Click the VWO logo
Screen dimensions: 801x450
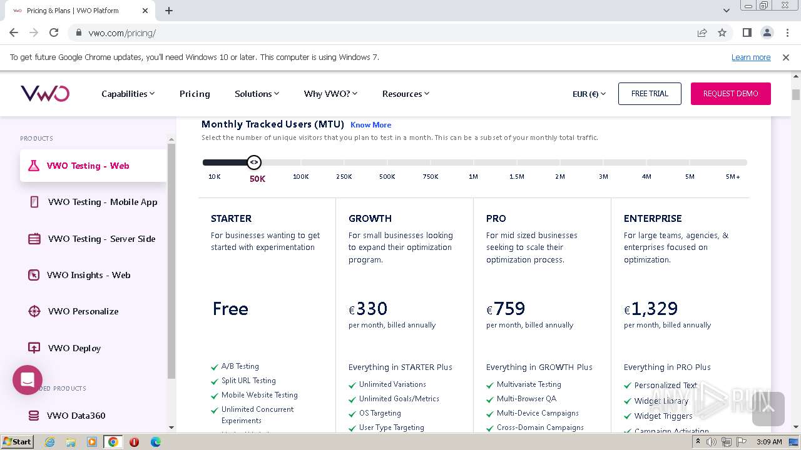(45, 94)
